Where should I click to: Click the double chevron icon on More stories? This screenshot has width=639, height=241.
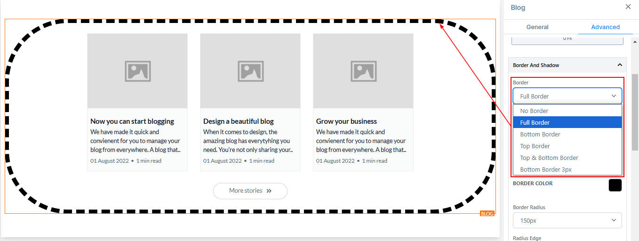269,191
